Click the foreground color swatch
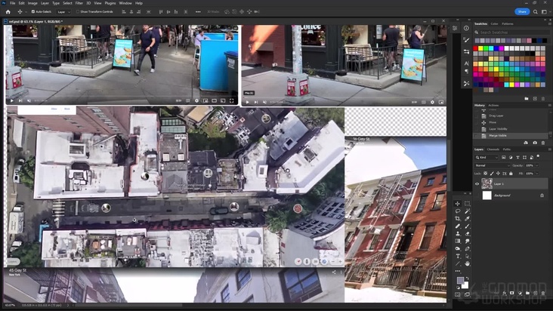The width and height of the screenshot is (553, 311). [x=460, y=280]
